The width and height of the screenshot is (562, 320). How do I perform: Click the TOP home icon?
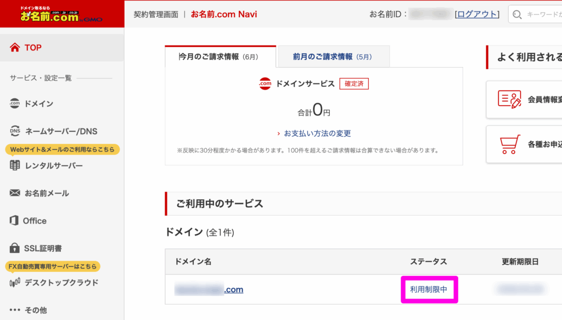coord(15,47)
